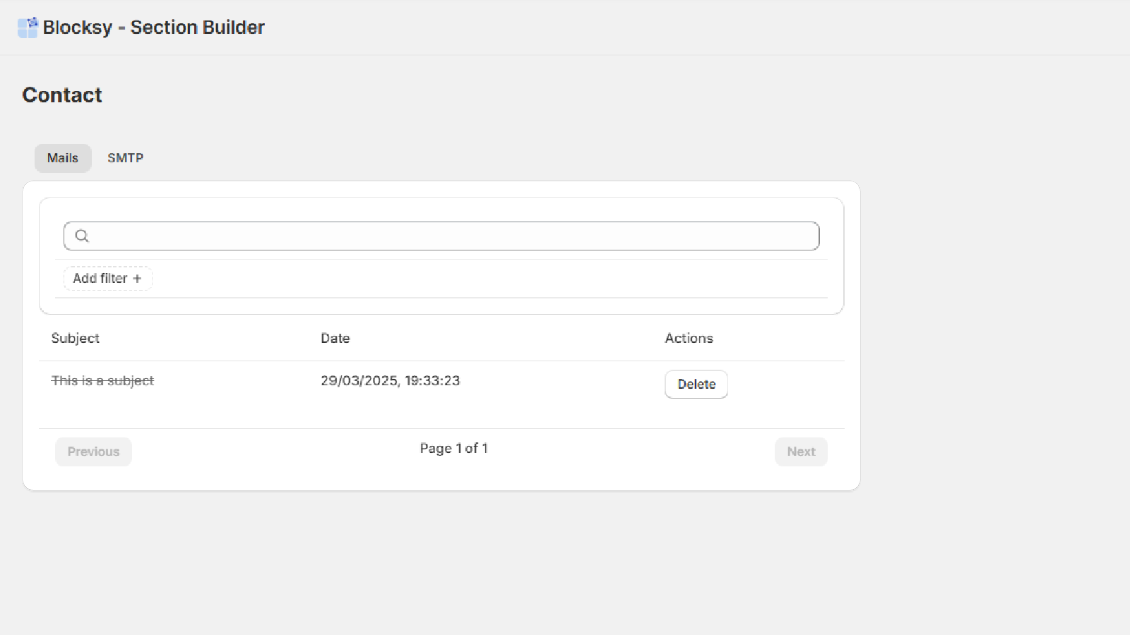Click the Actions column header
This screenshot has height=635, width=1130.
tap(689, 338)
